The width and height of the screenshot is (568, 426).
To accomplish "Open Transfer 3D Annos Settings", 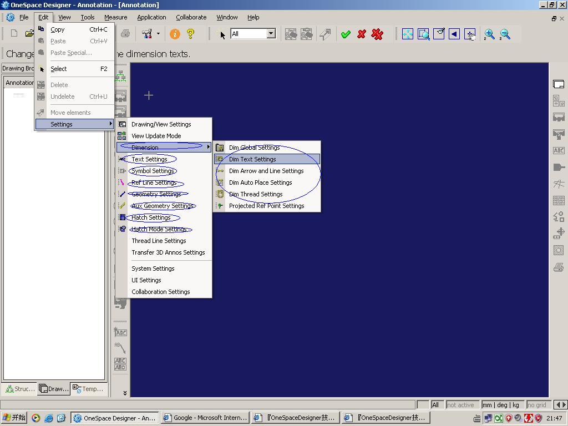I will [164, 252].
